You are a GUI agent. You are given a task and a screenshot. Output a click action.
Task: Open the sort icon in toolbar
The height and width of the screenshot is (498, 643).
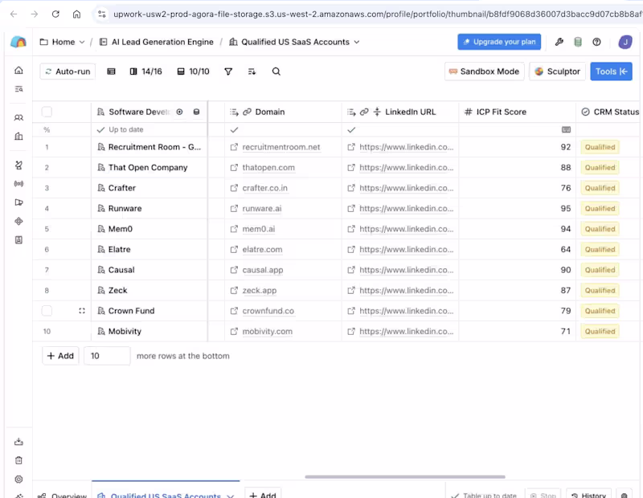point(252,71)
